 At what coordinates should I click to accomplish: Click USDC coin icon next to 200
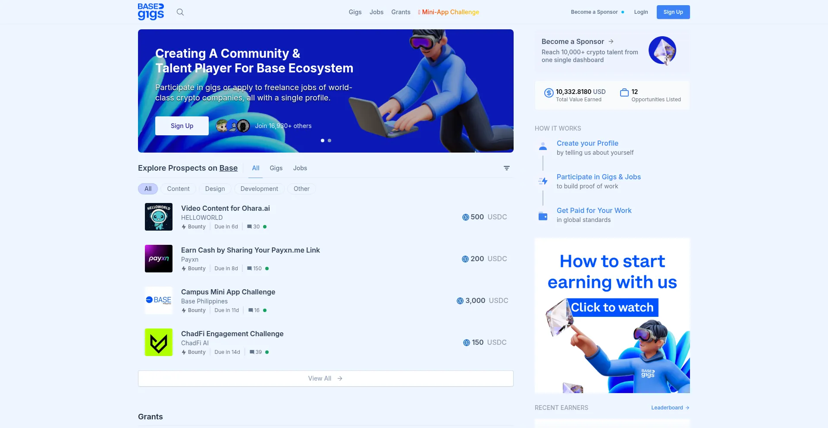click(465, 259)
